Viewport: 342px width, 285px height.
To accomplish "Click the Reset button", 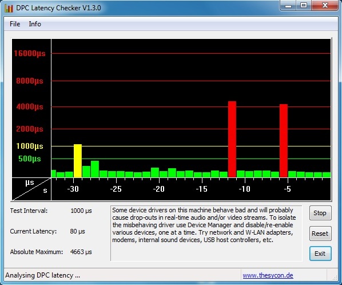I will 320,233.
